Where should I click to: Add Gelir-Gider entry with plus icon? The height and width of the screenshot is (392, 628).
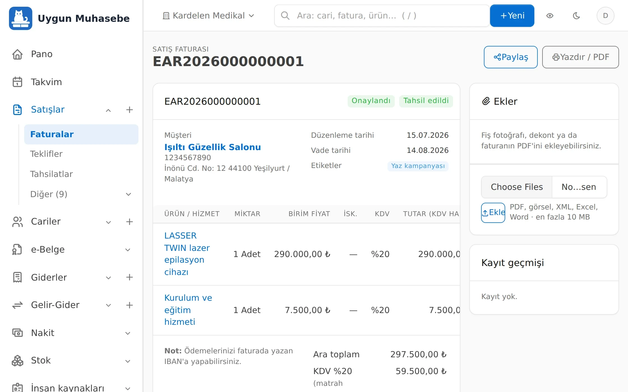pos(129,305)
